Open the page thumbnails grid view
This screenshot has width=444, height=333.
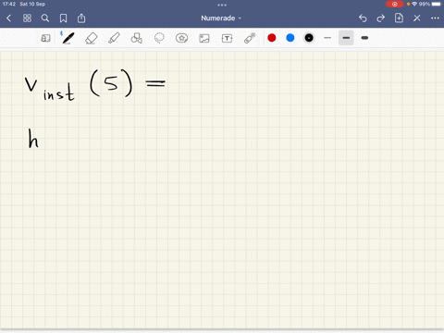(x=27, y=18)
